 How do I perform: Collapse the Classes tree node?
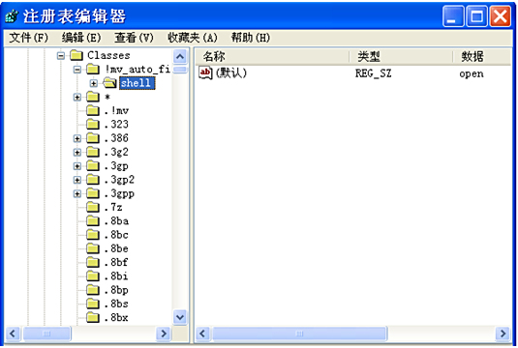61,55
